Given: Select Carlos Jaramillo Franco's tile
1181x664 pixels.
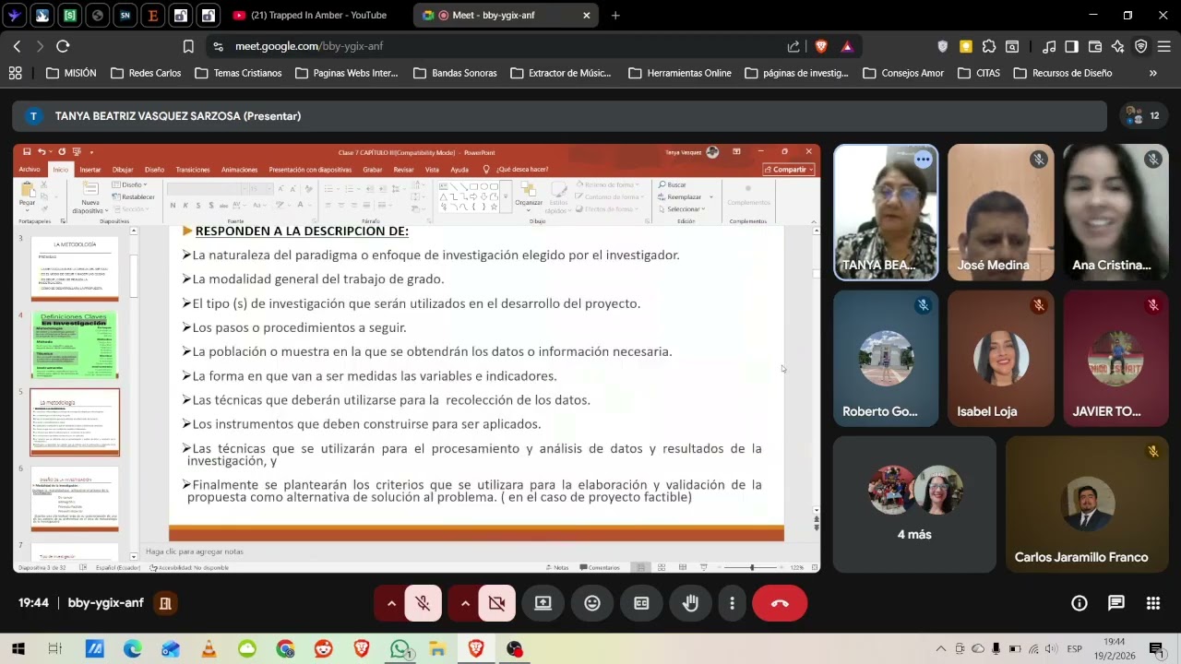Looking at the screenshot, I should pyautogui.click(x=1087, y=504).
